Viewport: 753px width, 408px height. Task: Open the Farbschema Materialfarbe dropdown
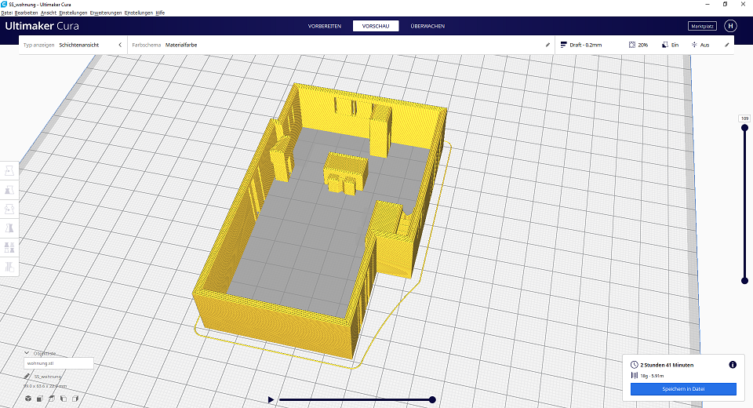click(x=337, y=45)
